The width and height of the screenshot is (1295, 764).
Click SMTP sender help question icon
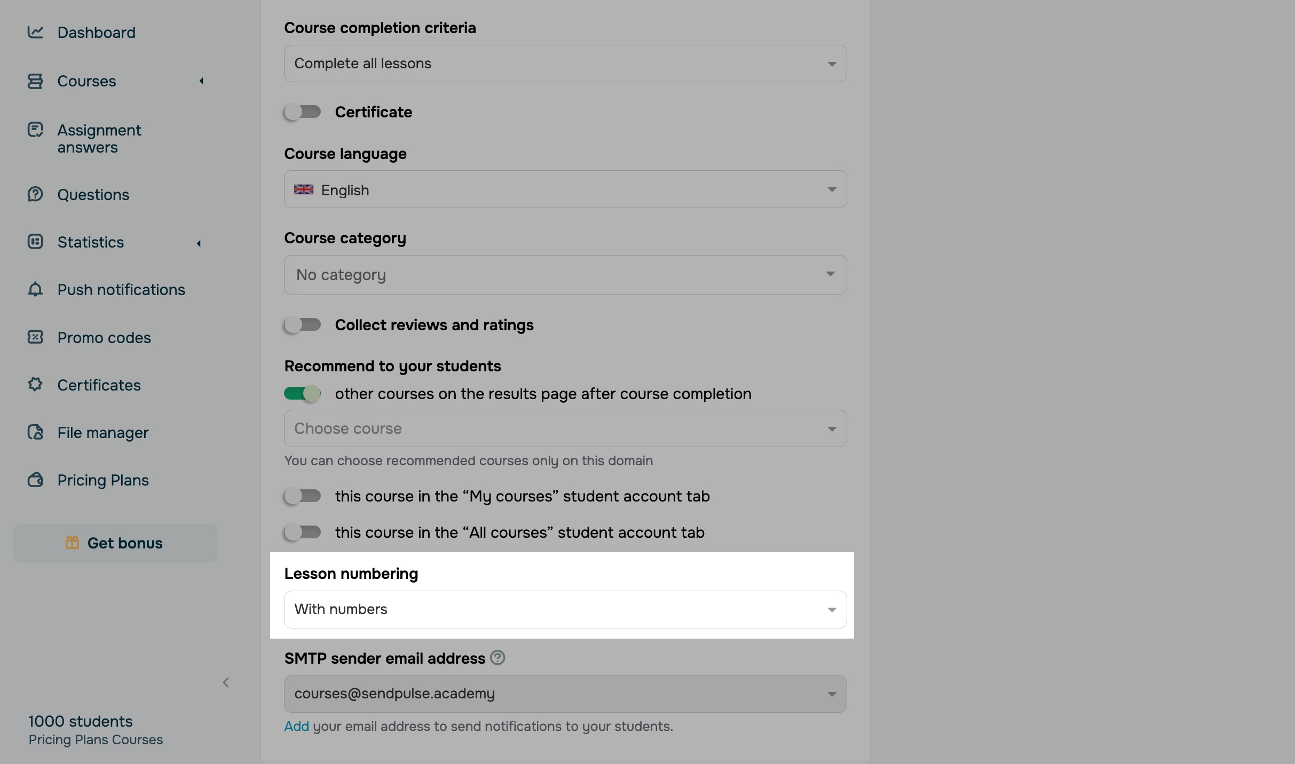click(498, 658)
